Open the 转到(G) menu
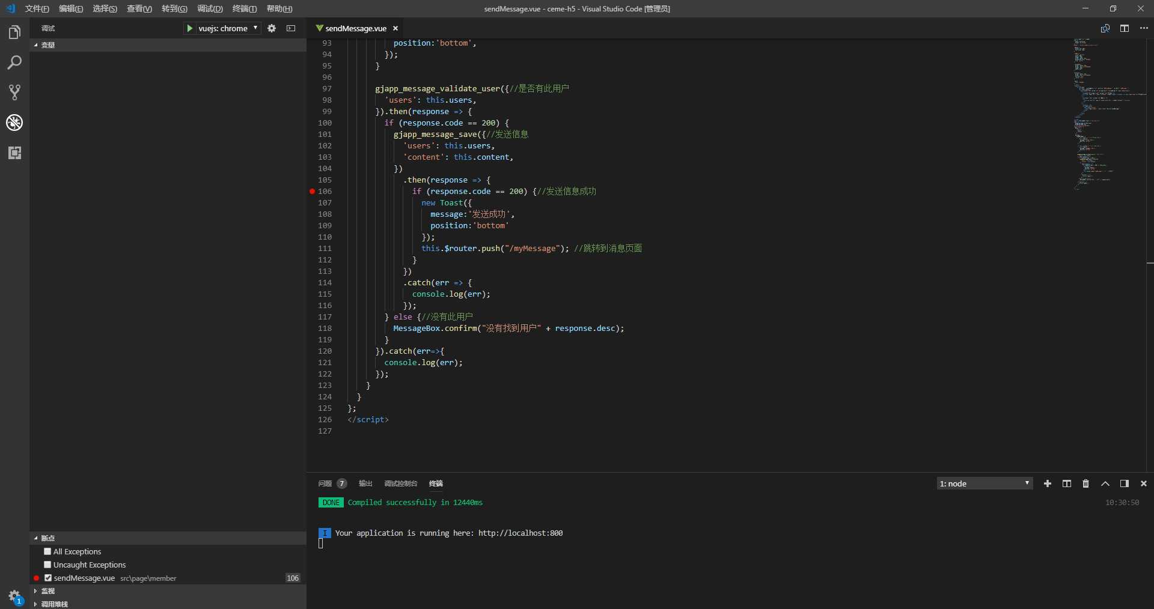 click(174, 8)
